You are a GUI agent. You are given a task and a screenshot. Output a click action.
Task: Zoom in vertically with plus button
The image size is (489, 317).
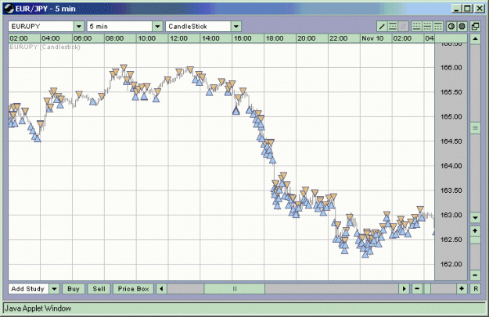coord(475,231)
